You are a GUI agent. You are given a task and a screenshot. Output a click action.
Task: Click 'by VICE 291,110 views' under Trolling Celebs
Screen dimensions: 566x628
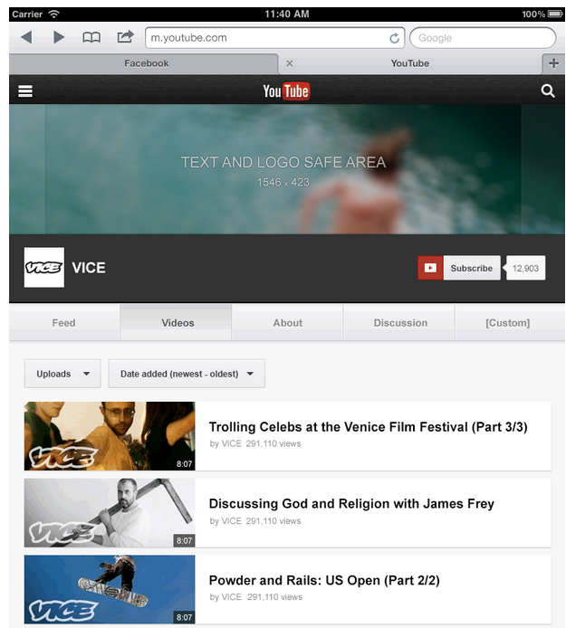[x=255, y=443]
